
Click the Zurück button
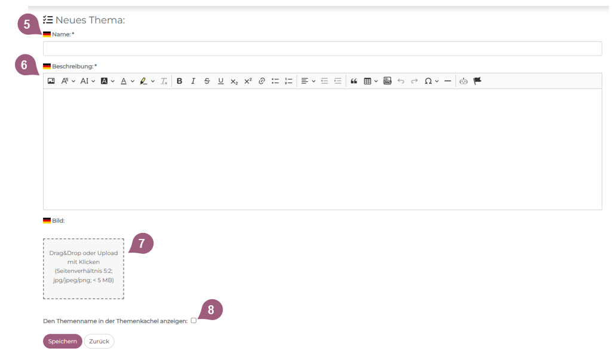point(99,341)
